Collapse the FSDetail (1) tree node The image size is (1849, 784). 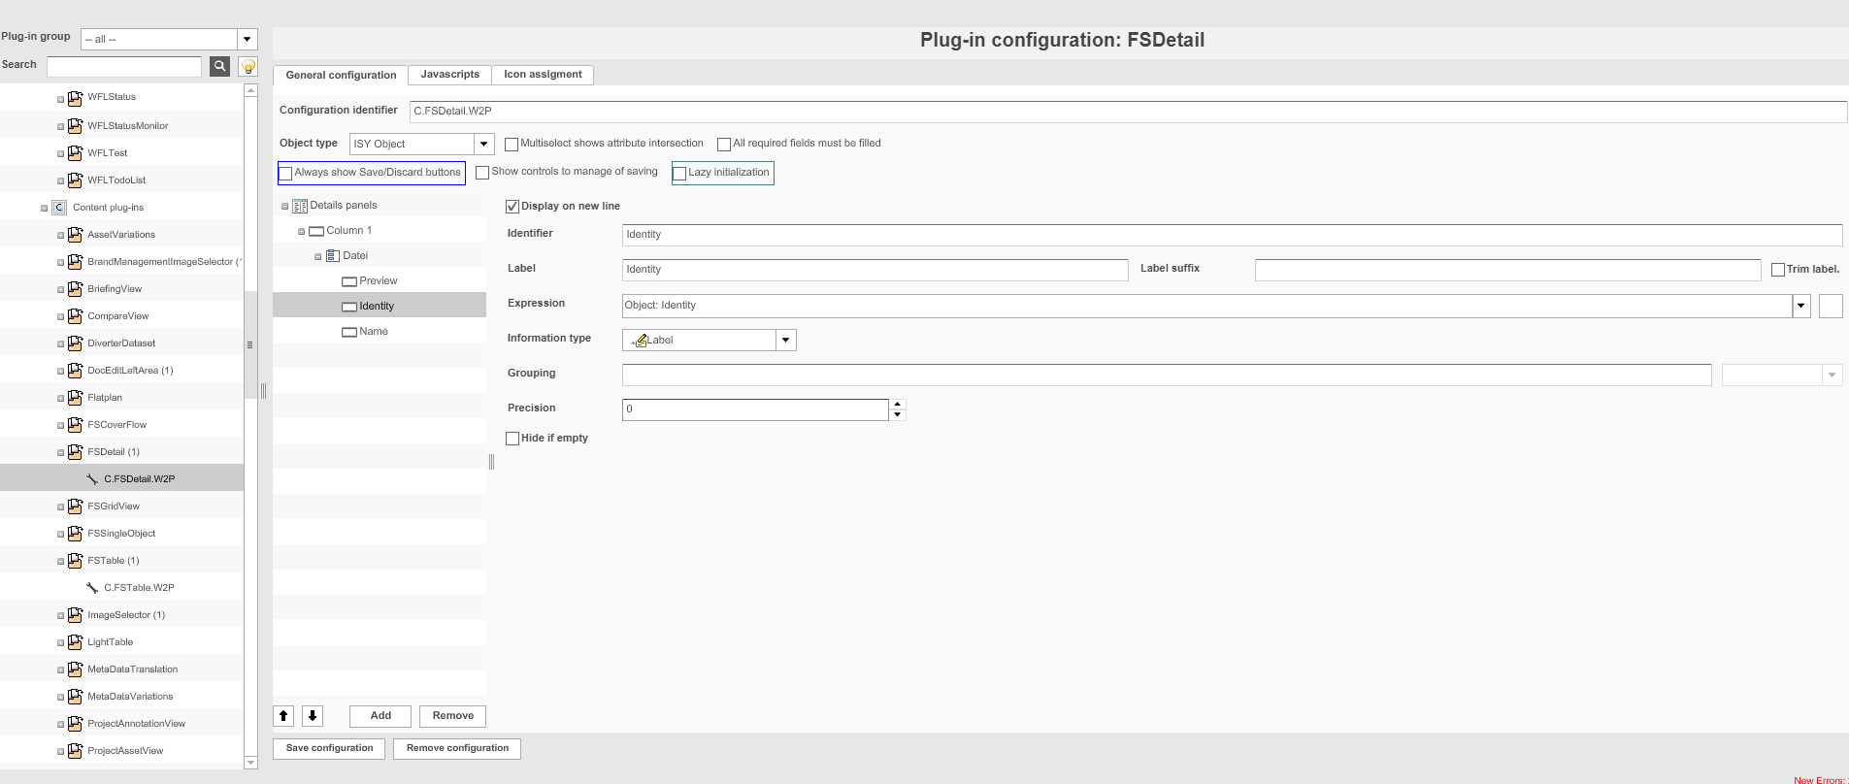60,453
